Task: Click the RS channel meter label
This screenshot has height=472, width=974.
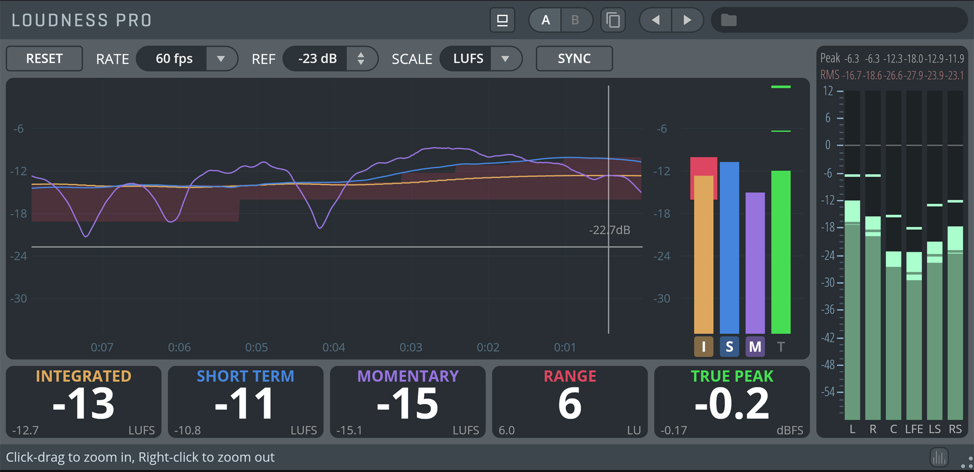Action: [955, 429]
